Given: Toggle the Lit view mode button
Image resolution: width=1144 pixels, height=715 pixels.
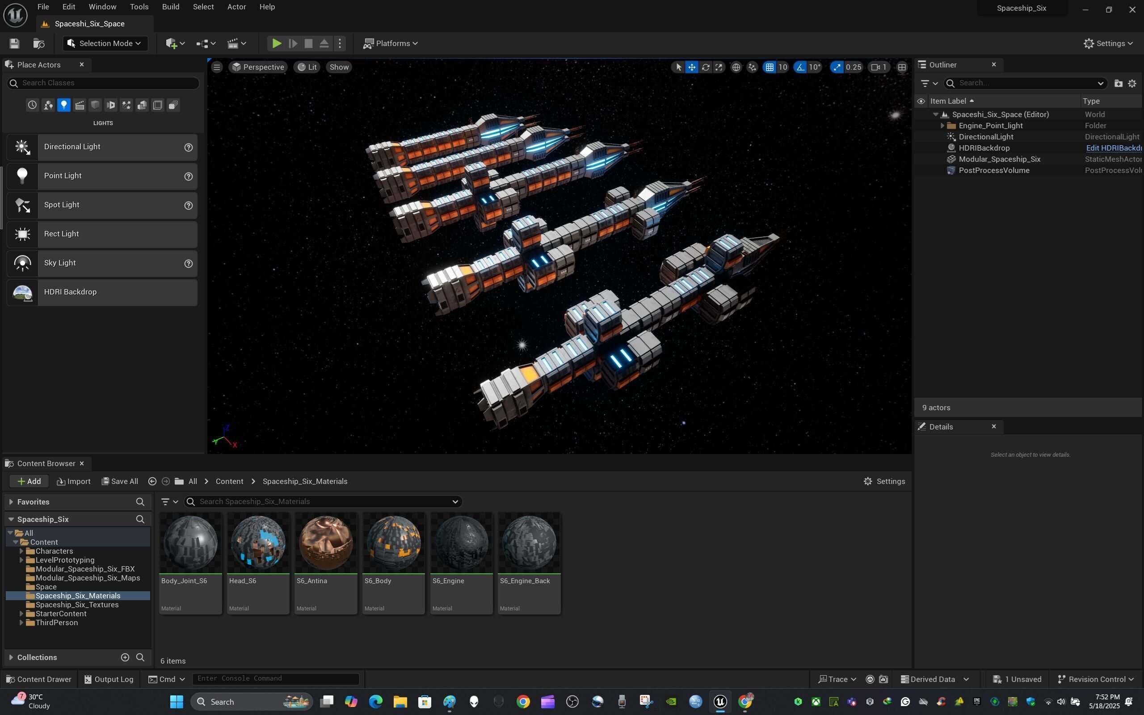Looking at the screenshot, I should (x=307, y=67).
